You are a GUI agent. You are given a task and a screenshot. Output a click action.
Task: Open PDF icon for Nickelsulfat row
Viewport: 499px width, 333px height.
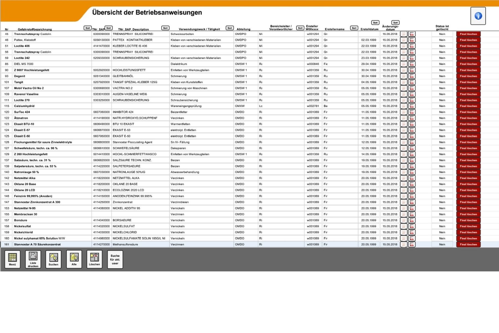coord(412,226)
